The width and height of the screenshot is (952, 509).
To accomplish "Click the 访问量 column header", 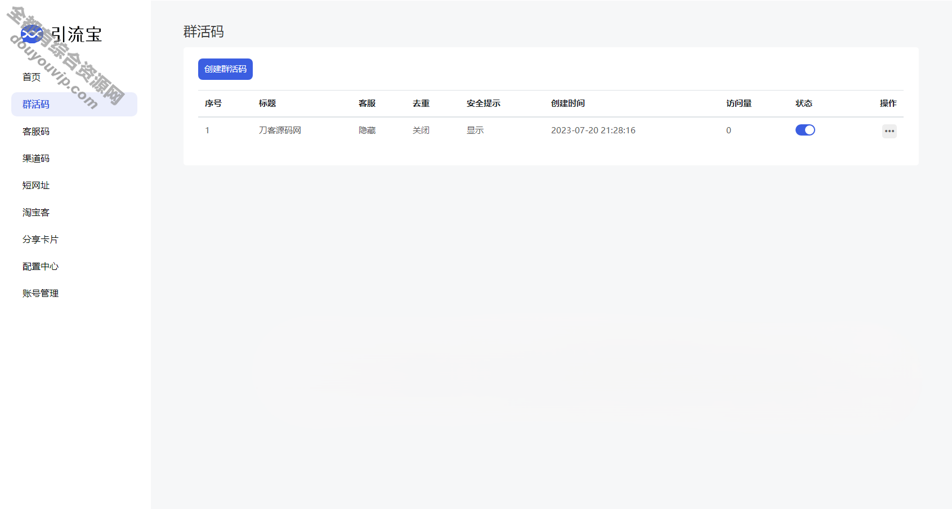I will tap(739, 103).
